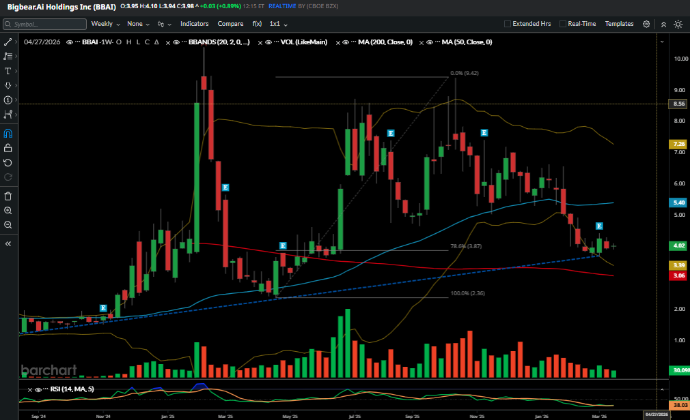This screenshot has height=420, width=690.
Task: Click the lock drawings icon
Action: pos(8,148)
